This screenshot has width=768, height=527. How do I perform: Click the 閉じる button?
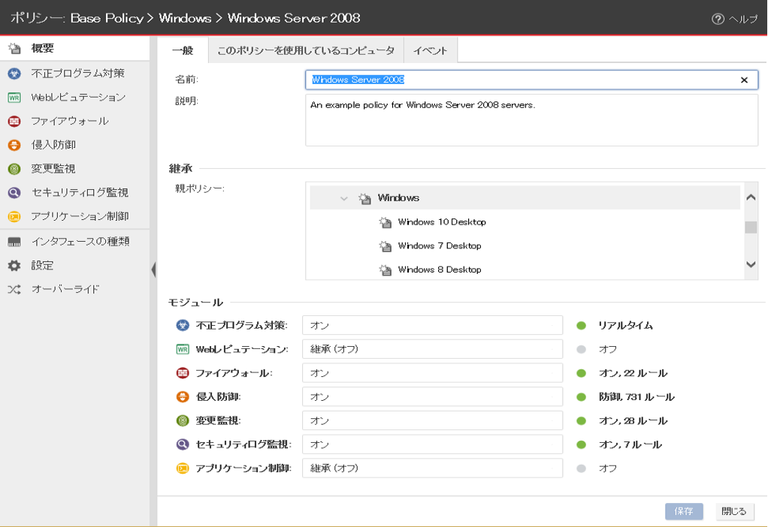point(733,511)
